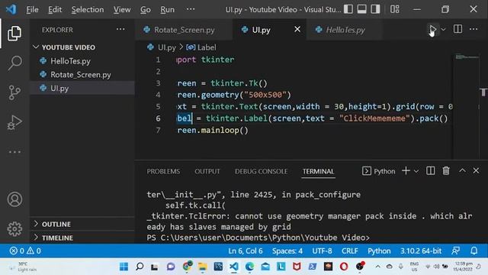
Task: Select Python interpreter 3.10.2 64-bit
Action: [x=421, y=251]
